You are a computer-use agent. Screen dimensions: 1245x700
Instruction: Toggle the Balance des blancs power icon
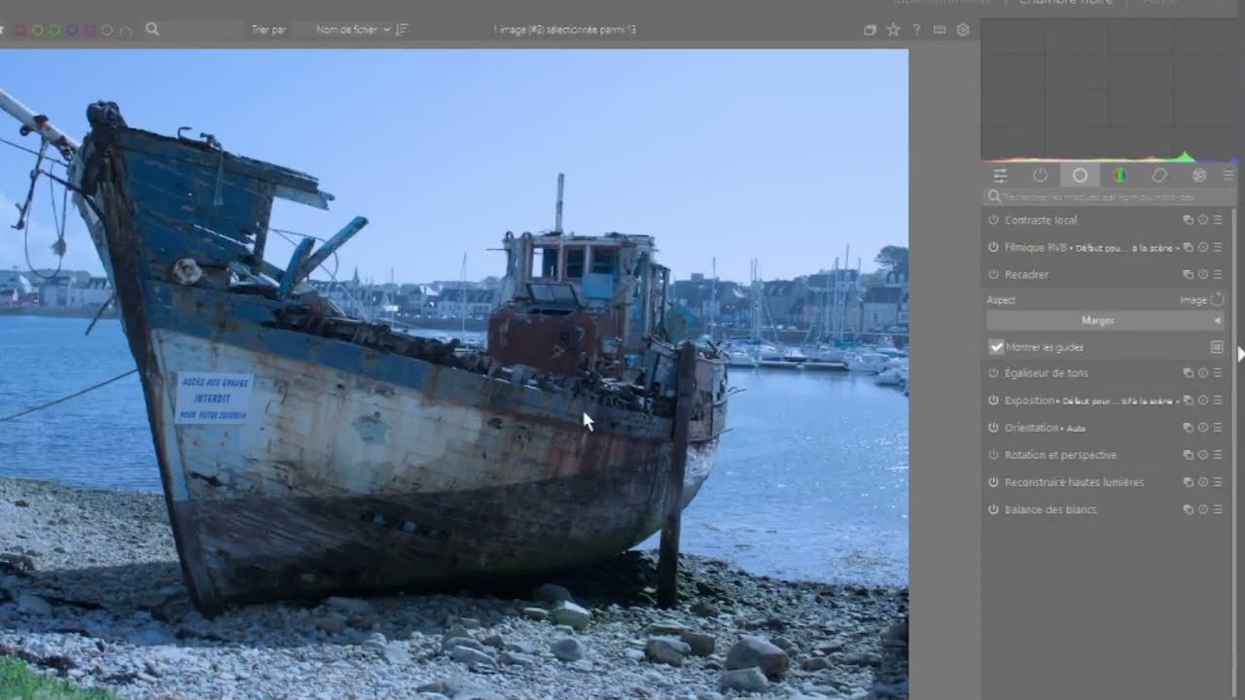(993, 509)
